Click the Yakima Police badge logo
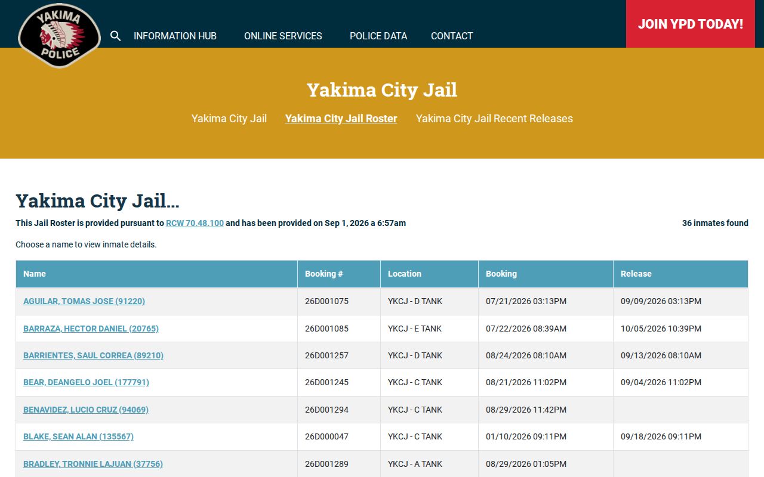The width and height of the screenshot is (764, 477). [59, 36]
